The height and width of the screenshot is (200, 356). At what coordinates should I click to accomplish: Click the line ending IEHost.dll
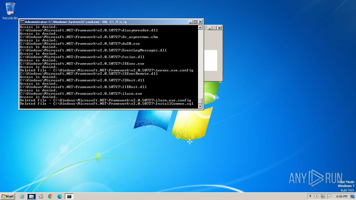(82, 80)
